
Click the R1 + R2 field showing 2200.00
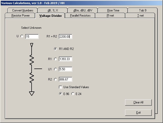[65, 36]
